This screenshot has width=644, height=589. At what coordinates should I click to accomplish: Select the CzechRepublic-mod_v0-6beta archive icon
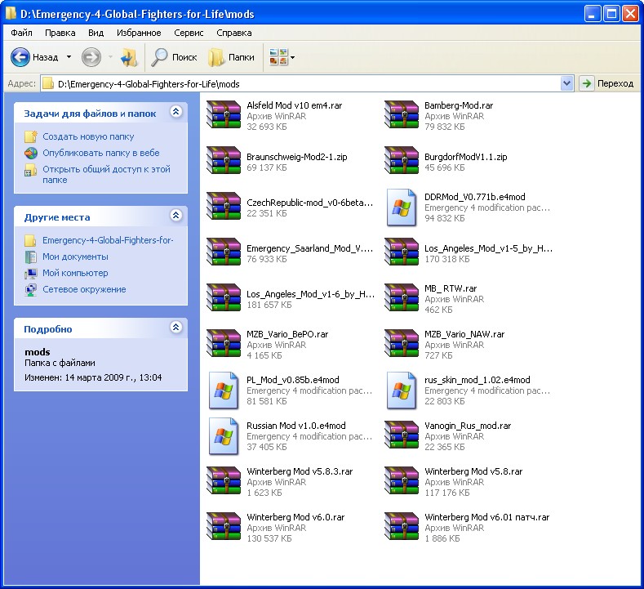[x=224, y=207]
